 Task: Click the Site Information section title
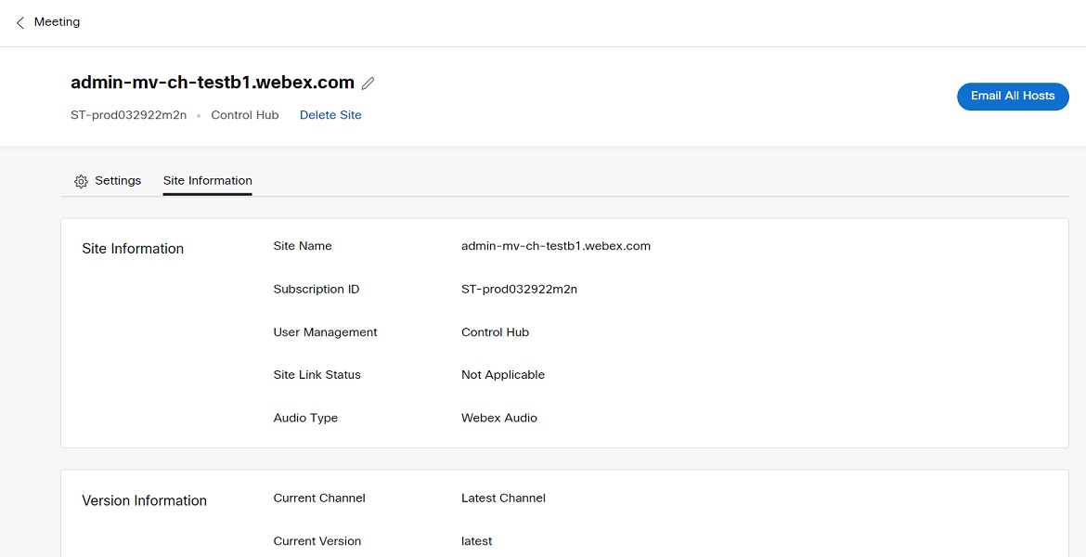point(133,249)
